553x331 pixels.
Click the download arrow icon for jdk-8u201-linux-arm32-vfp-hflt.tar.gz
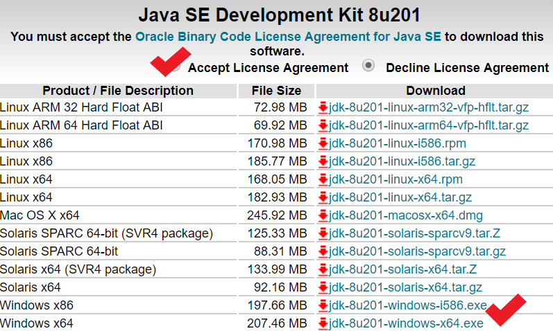click(323, 107)
